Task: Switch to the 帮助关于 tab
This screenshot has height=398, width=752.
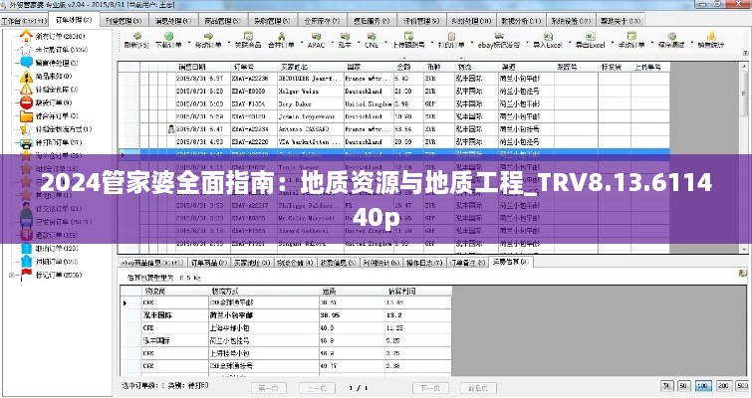Action: pyautogui.click(x=621, y=21)
